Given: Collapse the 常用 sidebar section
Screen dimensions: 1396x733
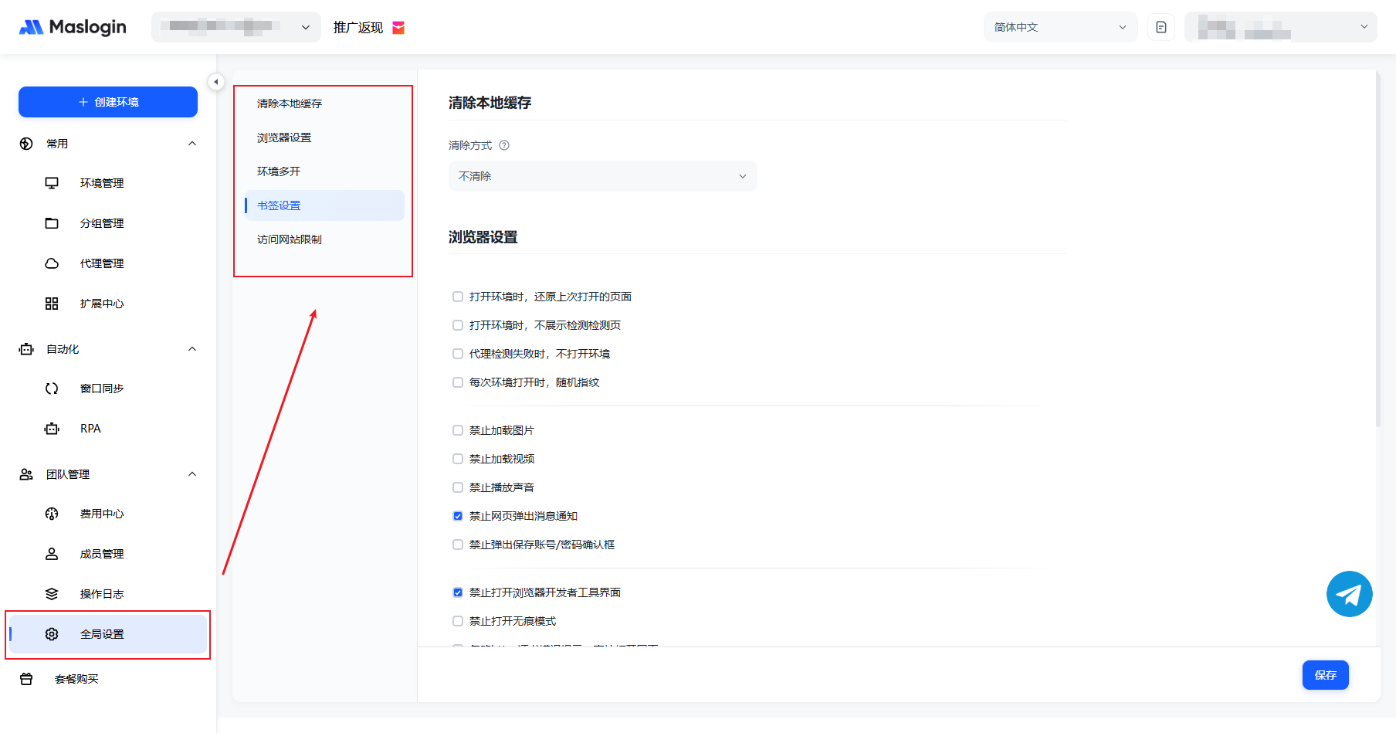Looking at the screenshot, I should click(192, 144).
